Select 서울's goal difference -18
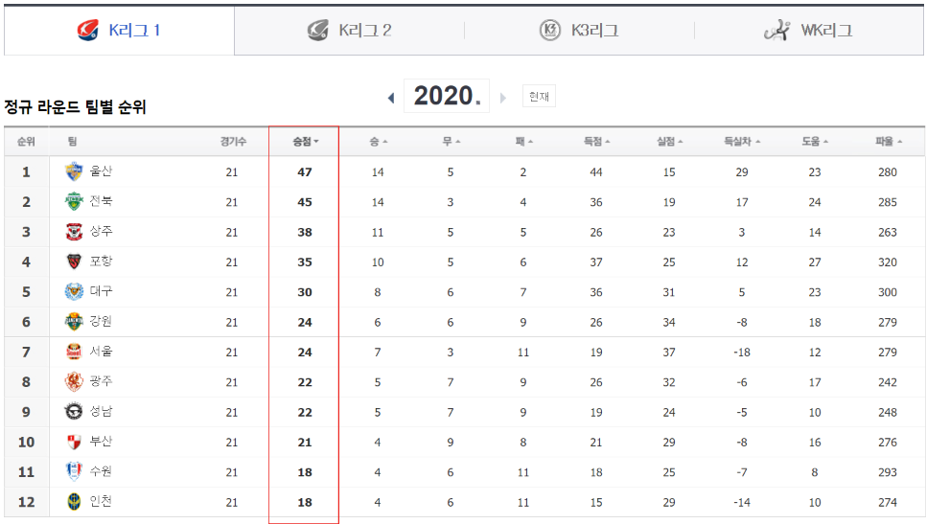 click(742, 353)
